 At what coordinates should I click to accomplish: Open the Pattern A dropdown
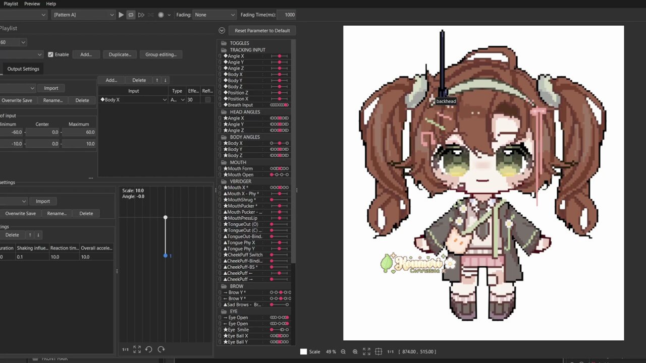coord(83,15)
